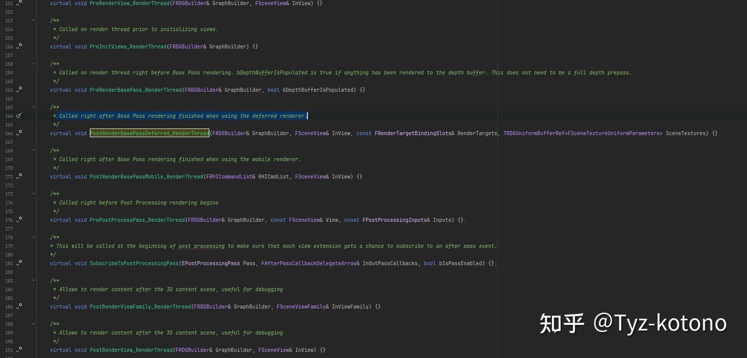Collapse the comment block at line 178
The height and width of the screenshot is (358, 747).
(x=33, y=237)
